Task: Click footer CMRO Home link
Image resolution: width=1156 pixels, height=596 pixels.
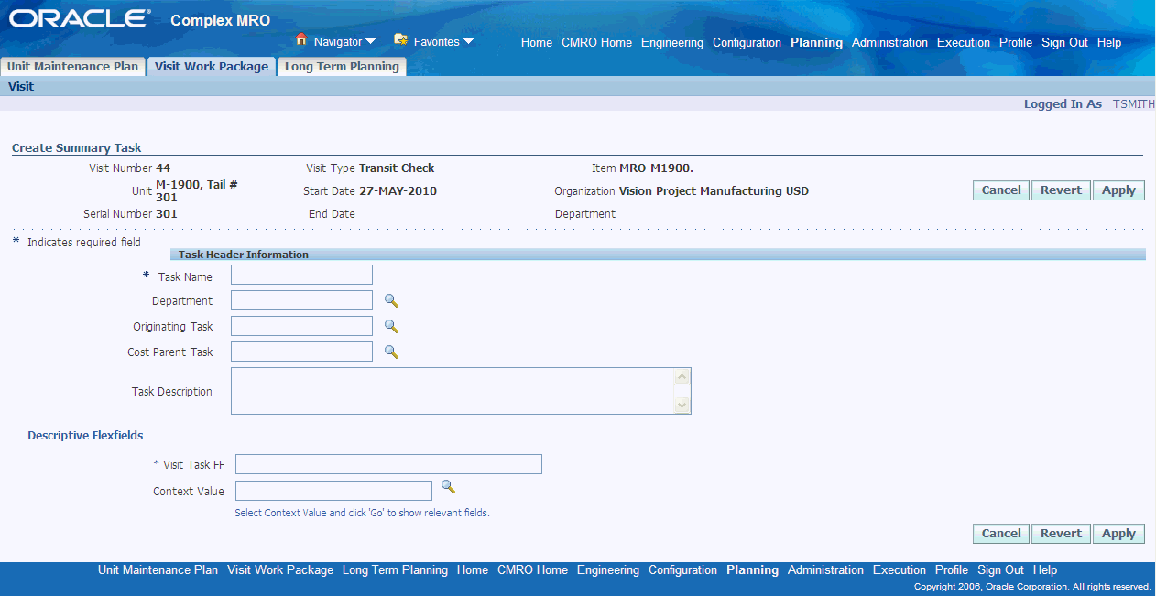Action: click(x=532, y=569)
